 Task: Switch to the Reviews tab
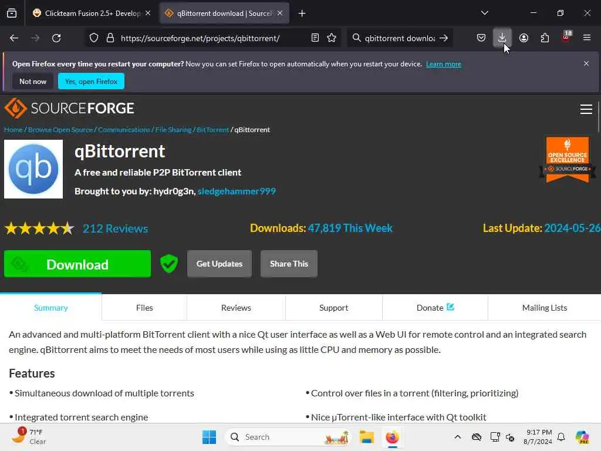(236, 308)
